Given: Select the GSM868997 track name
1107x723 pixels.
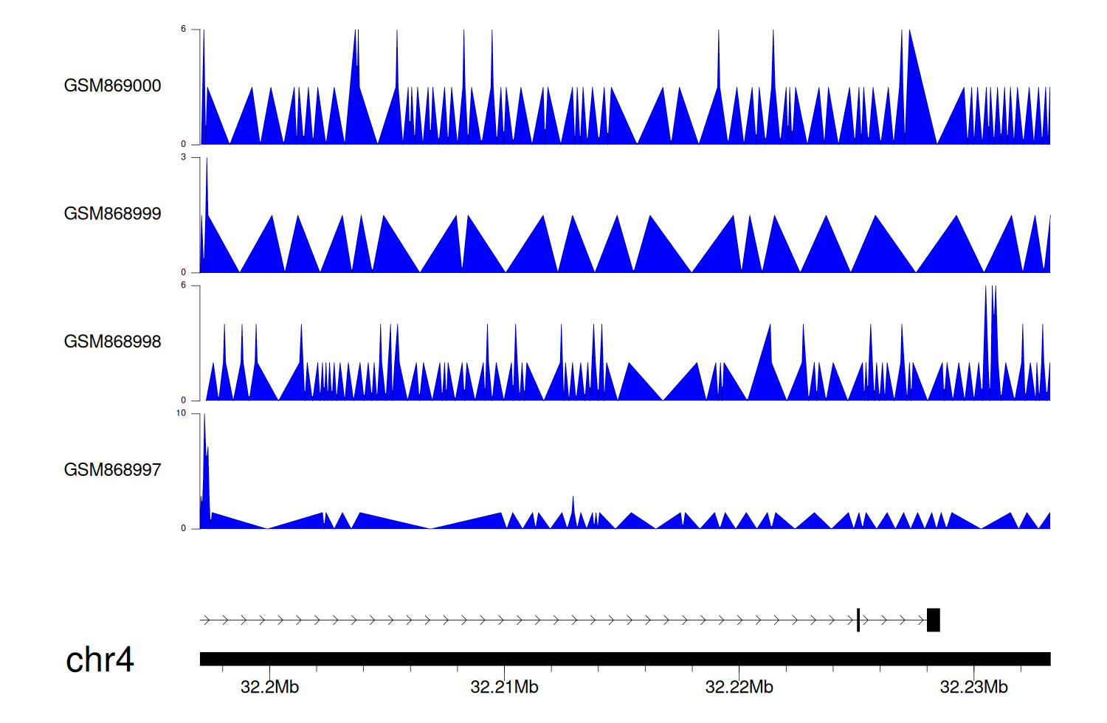Looking at the screenshot, I should point(112,470).
